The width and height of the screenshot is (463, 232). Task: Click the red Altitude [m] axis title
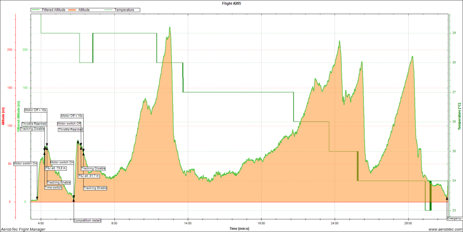tap(3, 117)
